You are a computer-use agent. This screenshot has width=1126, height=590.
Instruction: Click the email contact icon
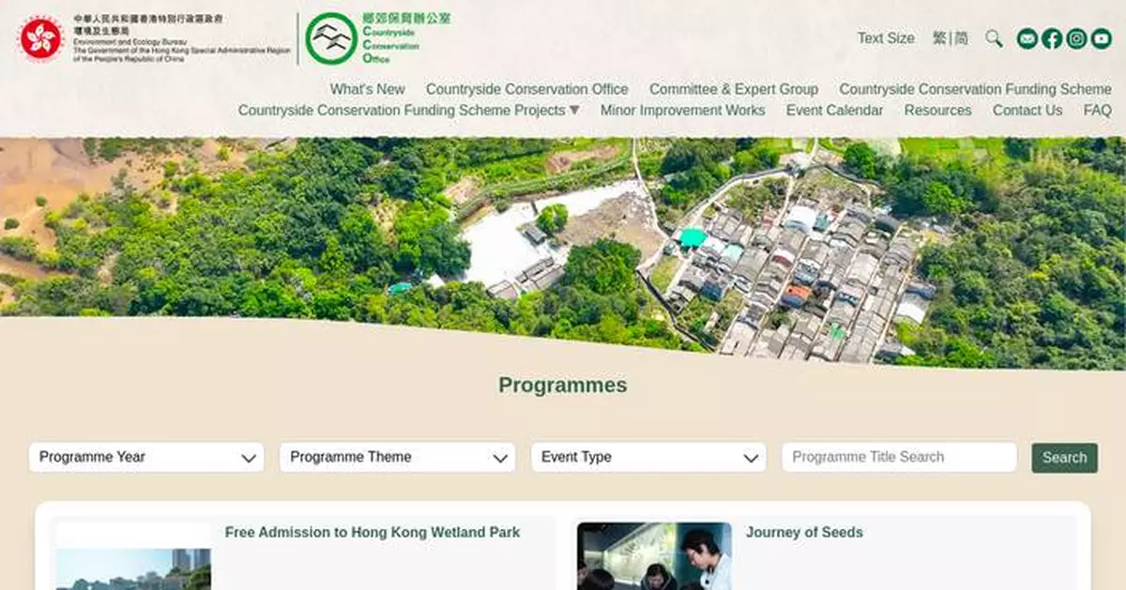[x=1027, y=38]
